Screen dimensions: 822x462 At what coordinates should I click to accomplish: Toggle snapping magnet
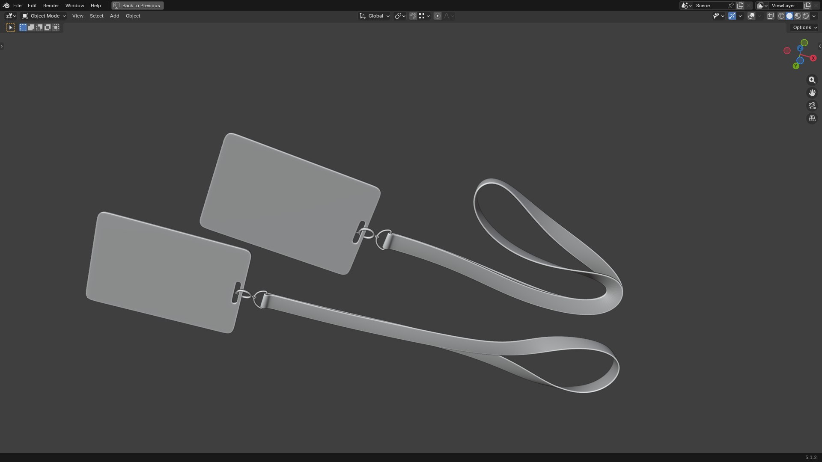click(x=413, y=16)
